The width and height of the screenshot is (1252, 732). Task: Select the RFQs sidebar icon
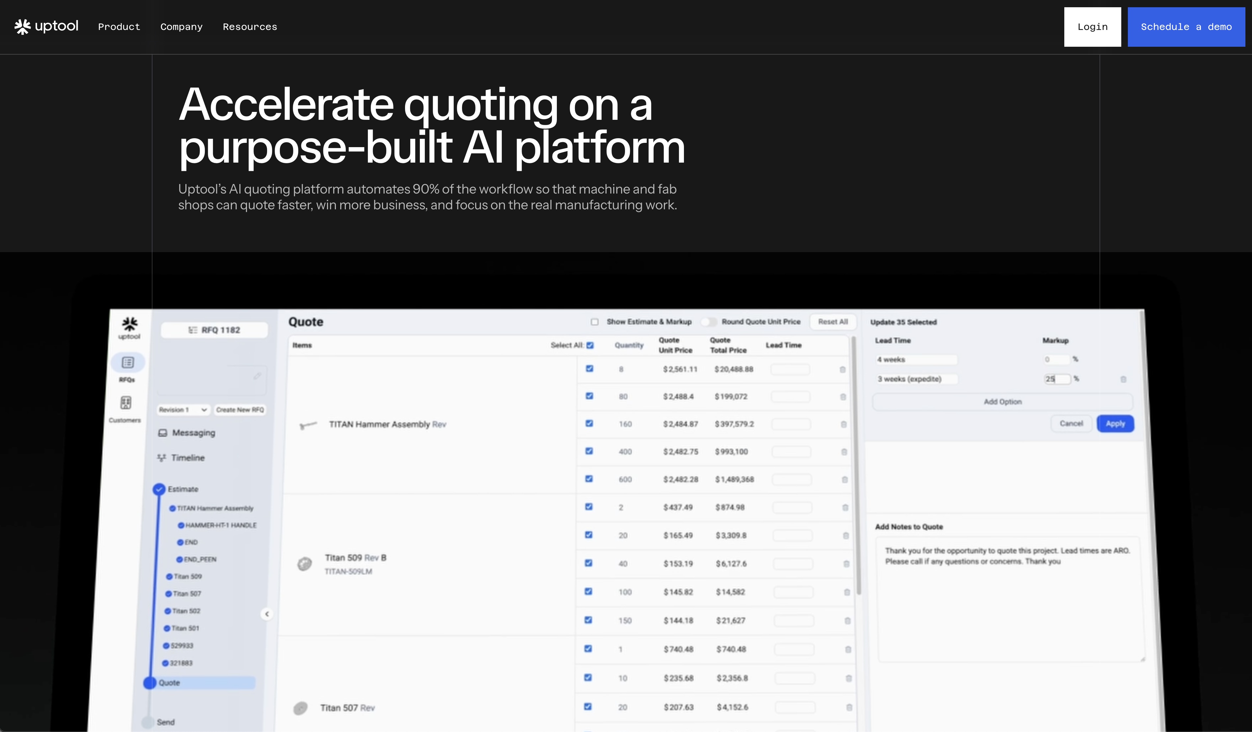[x=128, y=362]
